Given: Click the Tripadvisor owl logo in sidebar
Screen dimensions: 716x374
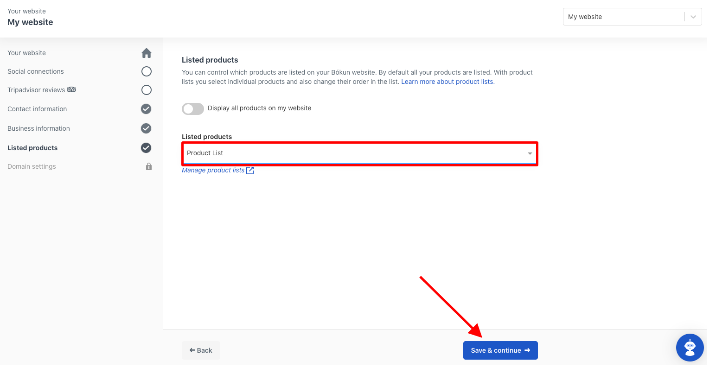Looking at the screenshot, I should pyautogui.click(x=71, y=89).
